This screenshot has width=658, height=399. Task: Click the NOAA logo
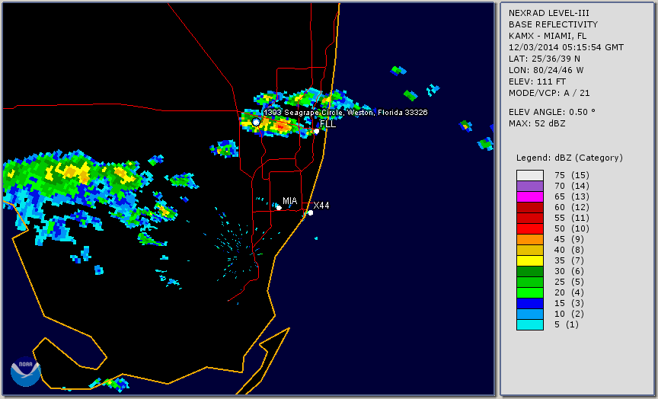[x=26, y=372]
